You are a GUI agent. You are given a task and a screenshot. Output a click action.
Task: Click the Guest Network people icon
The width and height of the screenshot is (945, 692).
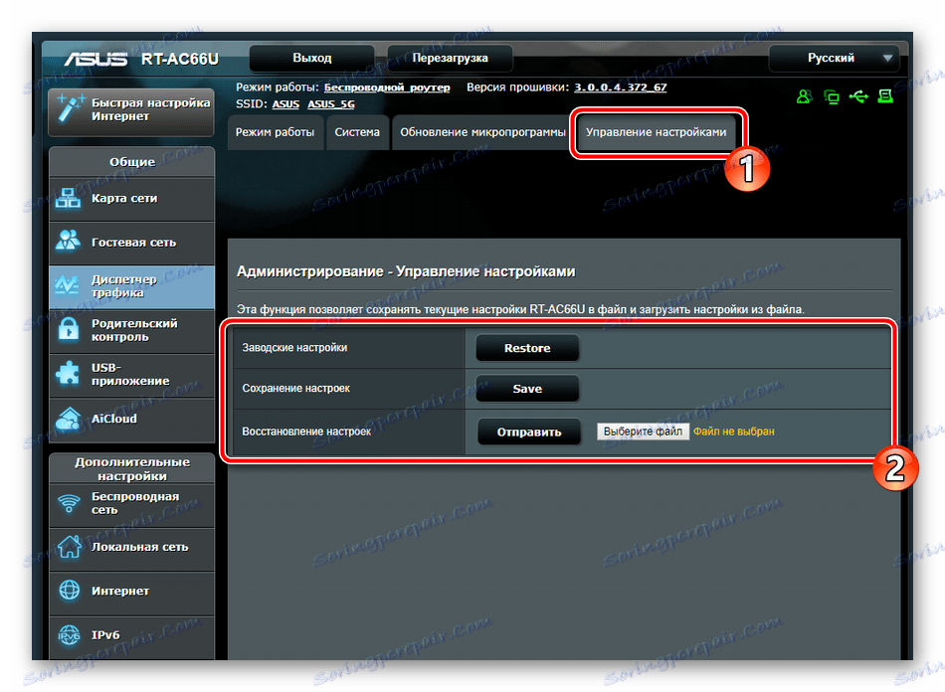(68, 241)
